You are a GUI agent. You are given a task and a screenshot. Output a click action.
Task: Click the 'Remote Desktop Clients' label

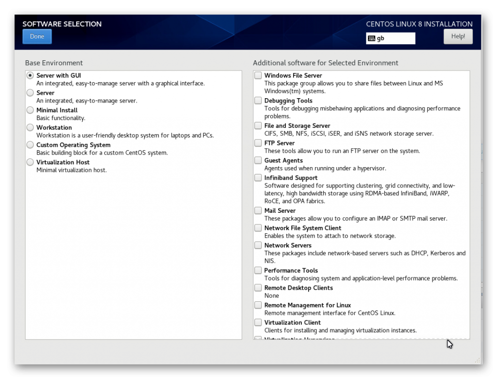[298, 288]
